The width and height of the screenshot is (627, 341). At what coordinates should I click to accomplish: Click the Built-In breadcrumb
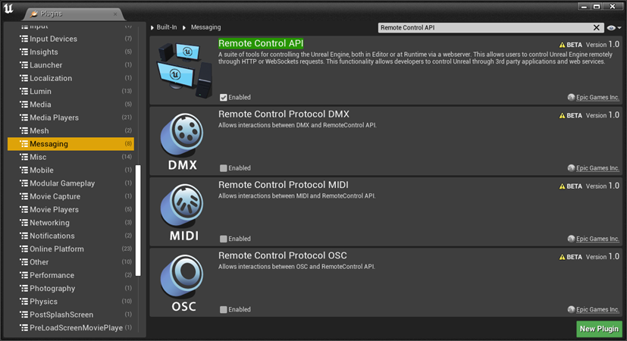click(167, 27)
